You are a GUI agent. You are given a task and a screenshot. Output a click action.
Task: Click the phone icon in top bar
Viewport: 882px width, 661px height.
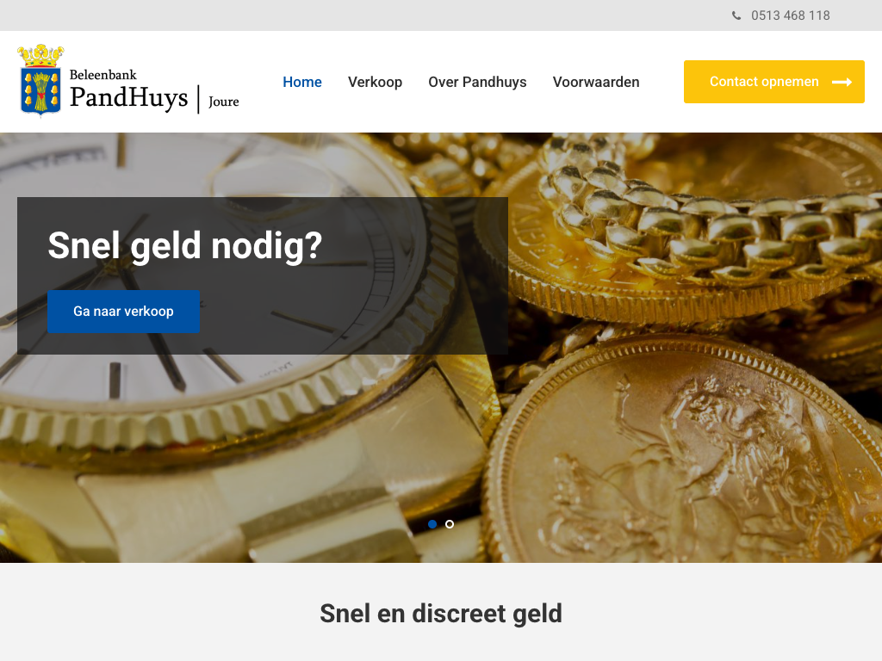[736, 15]
